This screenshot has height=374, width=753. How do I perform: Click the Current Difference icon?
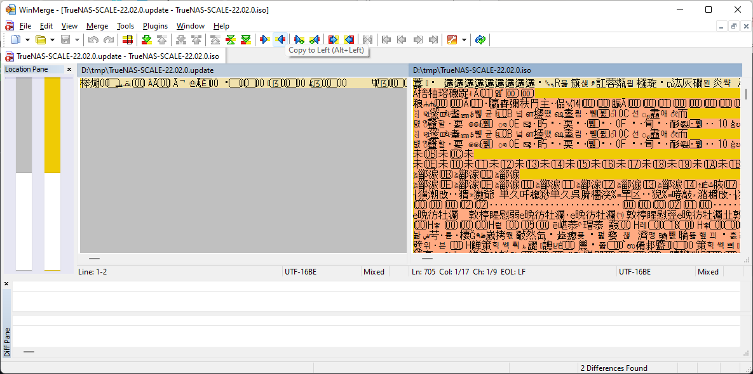(x=231, y=40)
